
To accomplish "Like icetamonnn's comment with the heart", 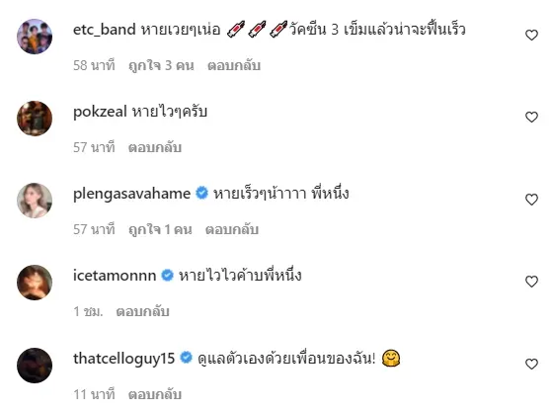I will tap(531, 282).
